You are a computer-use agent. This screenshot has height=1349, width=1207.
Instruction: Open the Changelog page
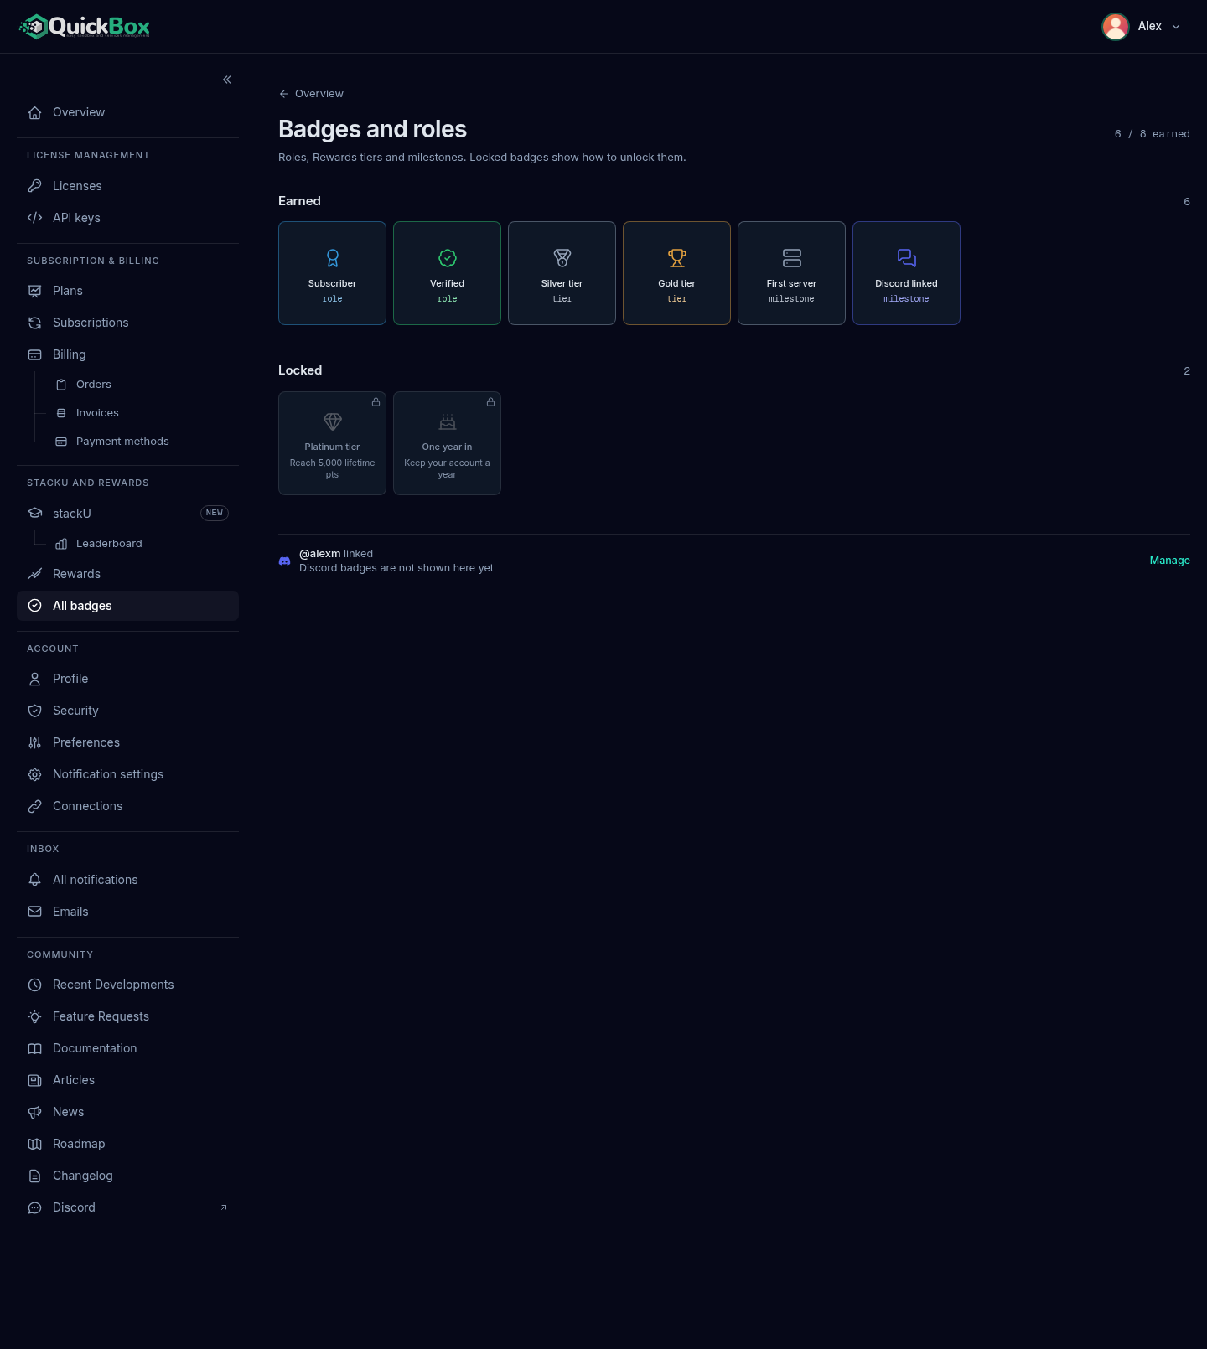[127, 1176]
